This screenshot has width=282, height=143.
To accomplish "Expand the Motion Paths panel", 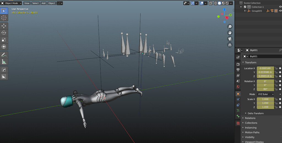I will coord(252,132).
